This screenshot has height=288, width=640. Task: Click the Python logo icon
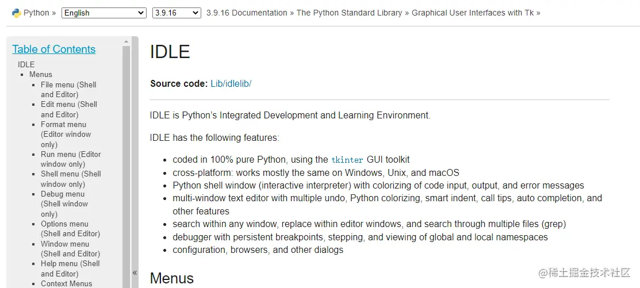point(16,13)
